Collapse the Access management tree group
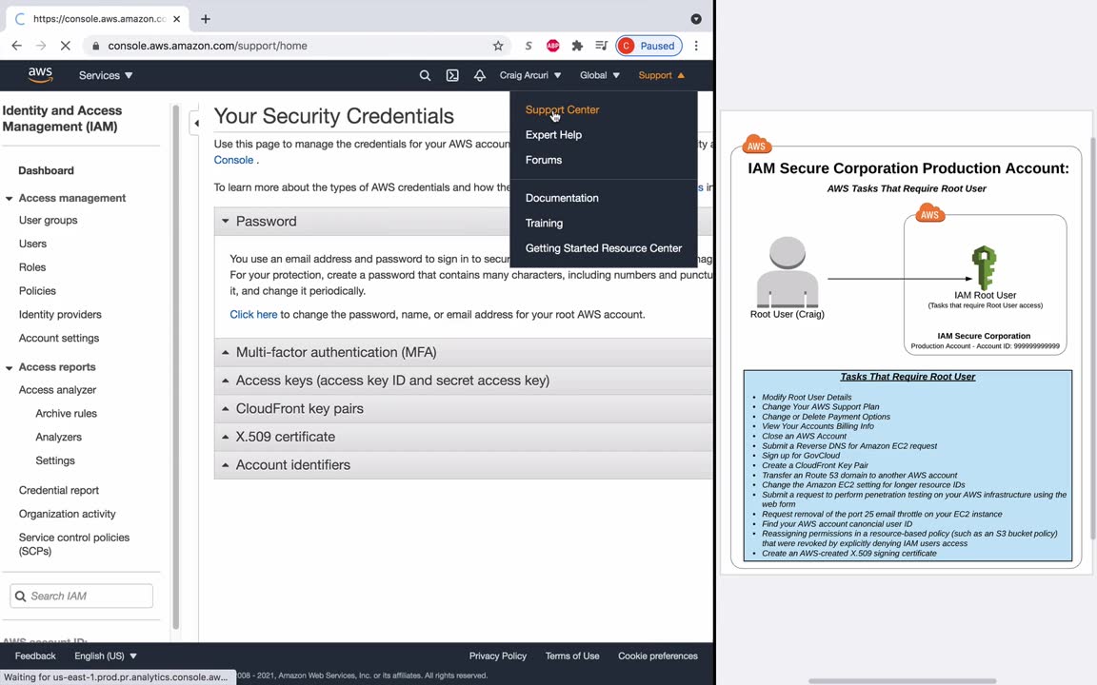 coord(10,199)
